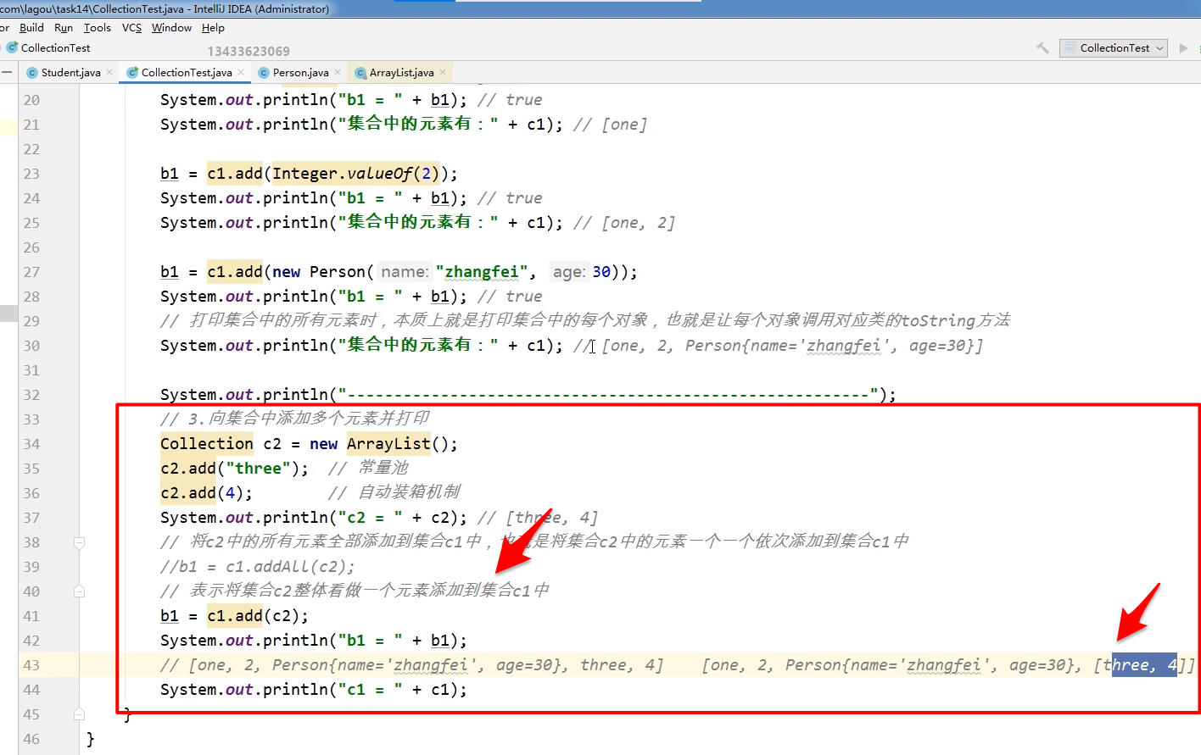Close the Person.java tab
Image resolution: width=1201 pixels, height=755 pixels.
pos(338,72)
